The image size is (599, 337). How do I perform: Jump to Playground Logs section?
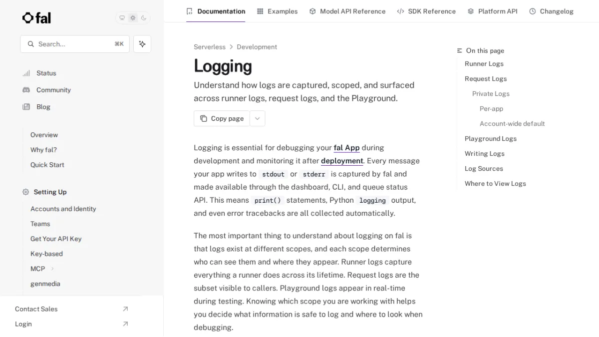(491, 139)
